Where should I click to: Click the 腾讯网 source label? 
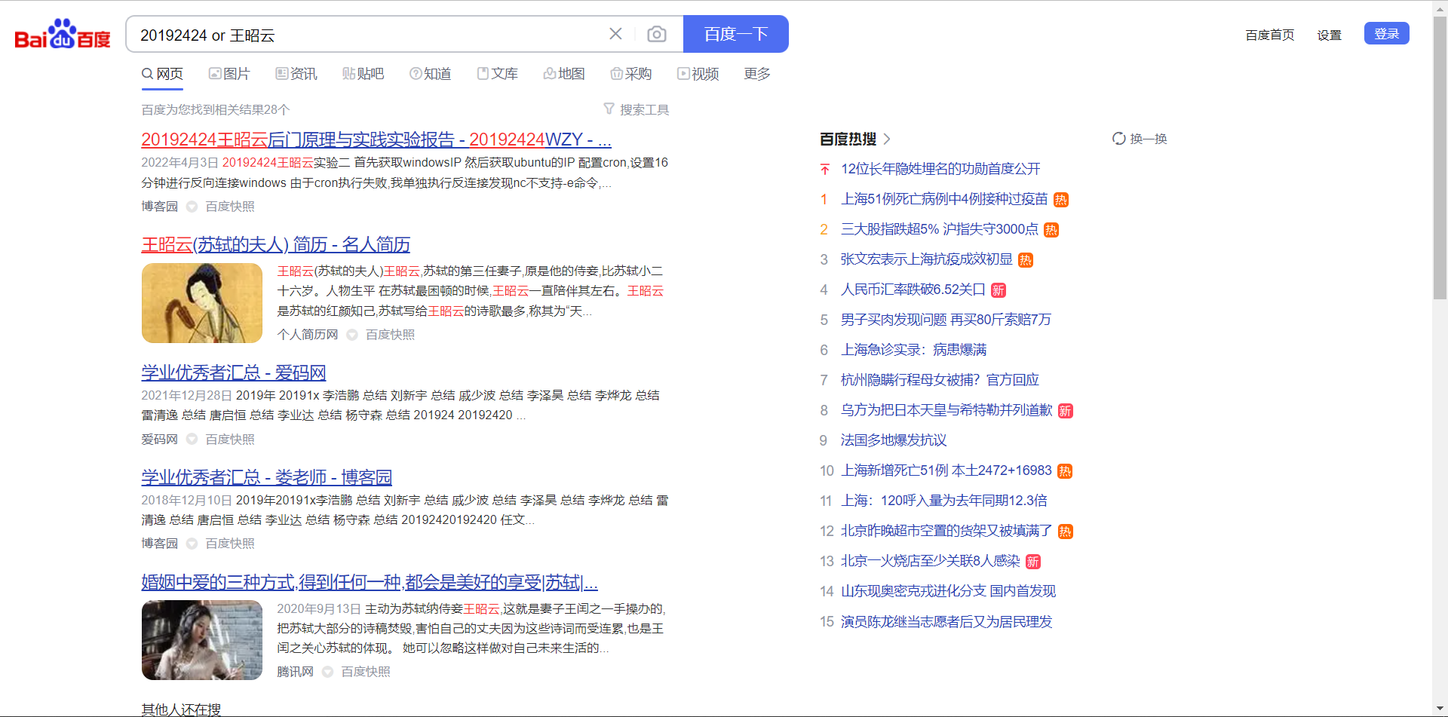295,672
